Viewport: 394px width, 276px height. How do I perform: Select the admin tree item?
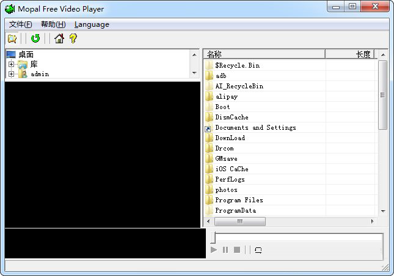coord(40,74)
